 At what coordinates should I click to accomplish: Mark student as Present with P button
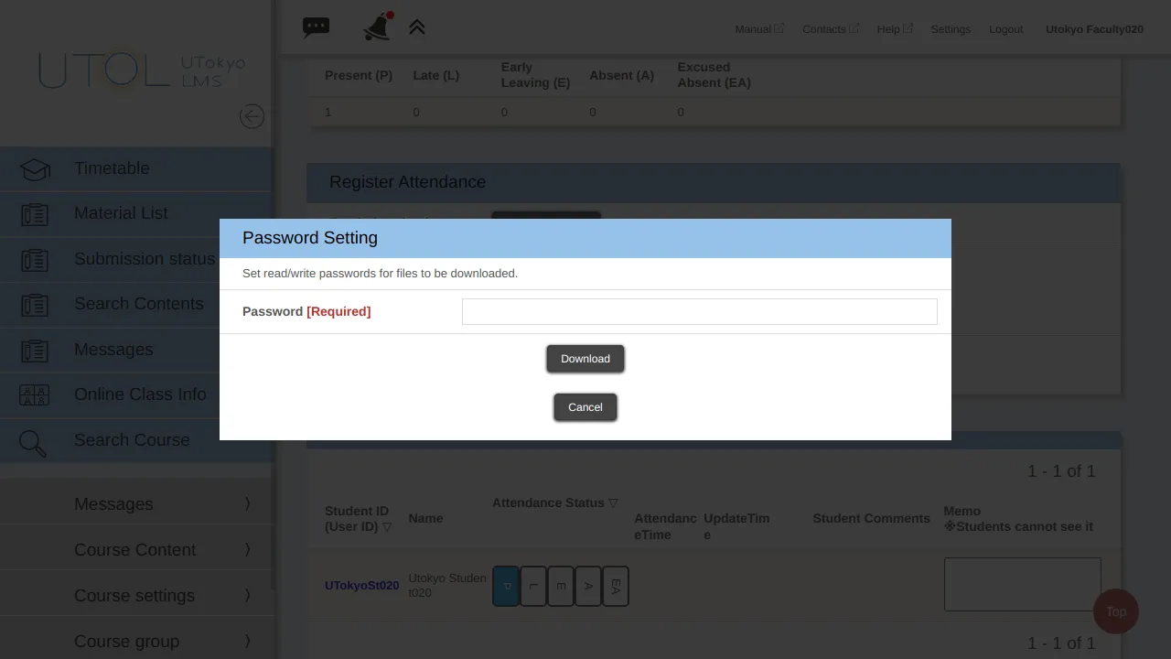coord(506,586)
